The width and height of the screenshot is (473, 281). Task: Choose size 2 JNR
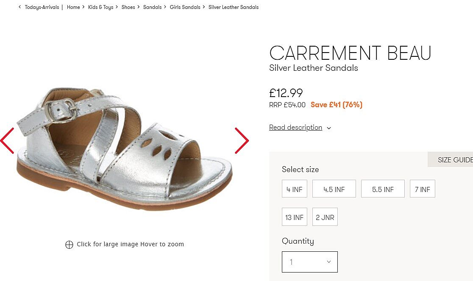tap(325, 217)
